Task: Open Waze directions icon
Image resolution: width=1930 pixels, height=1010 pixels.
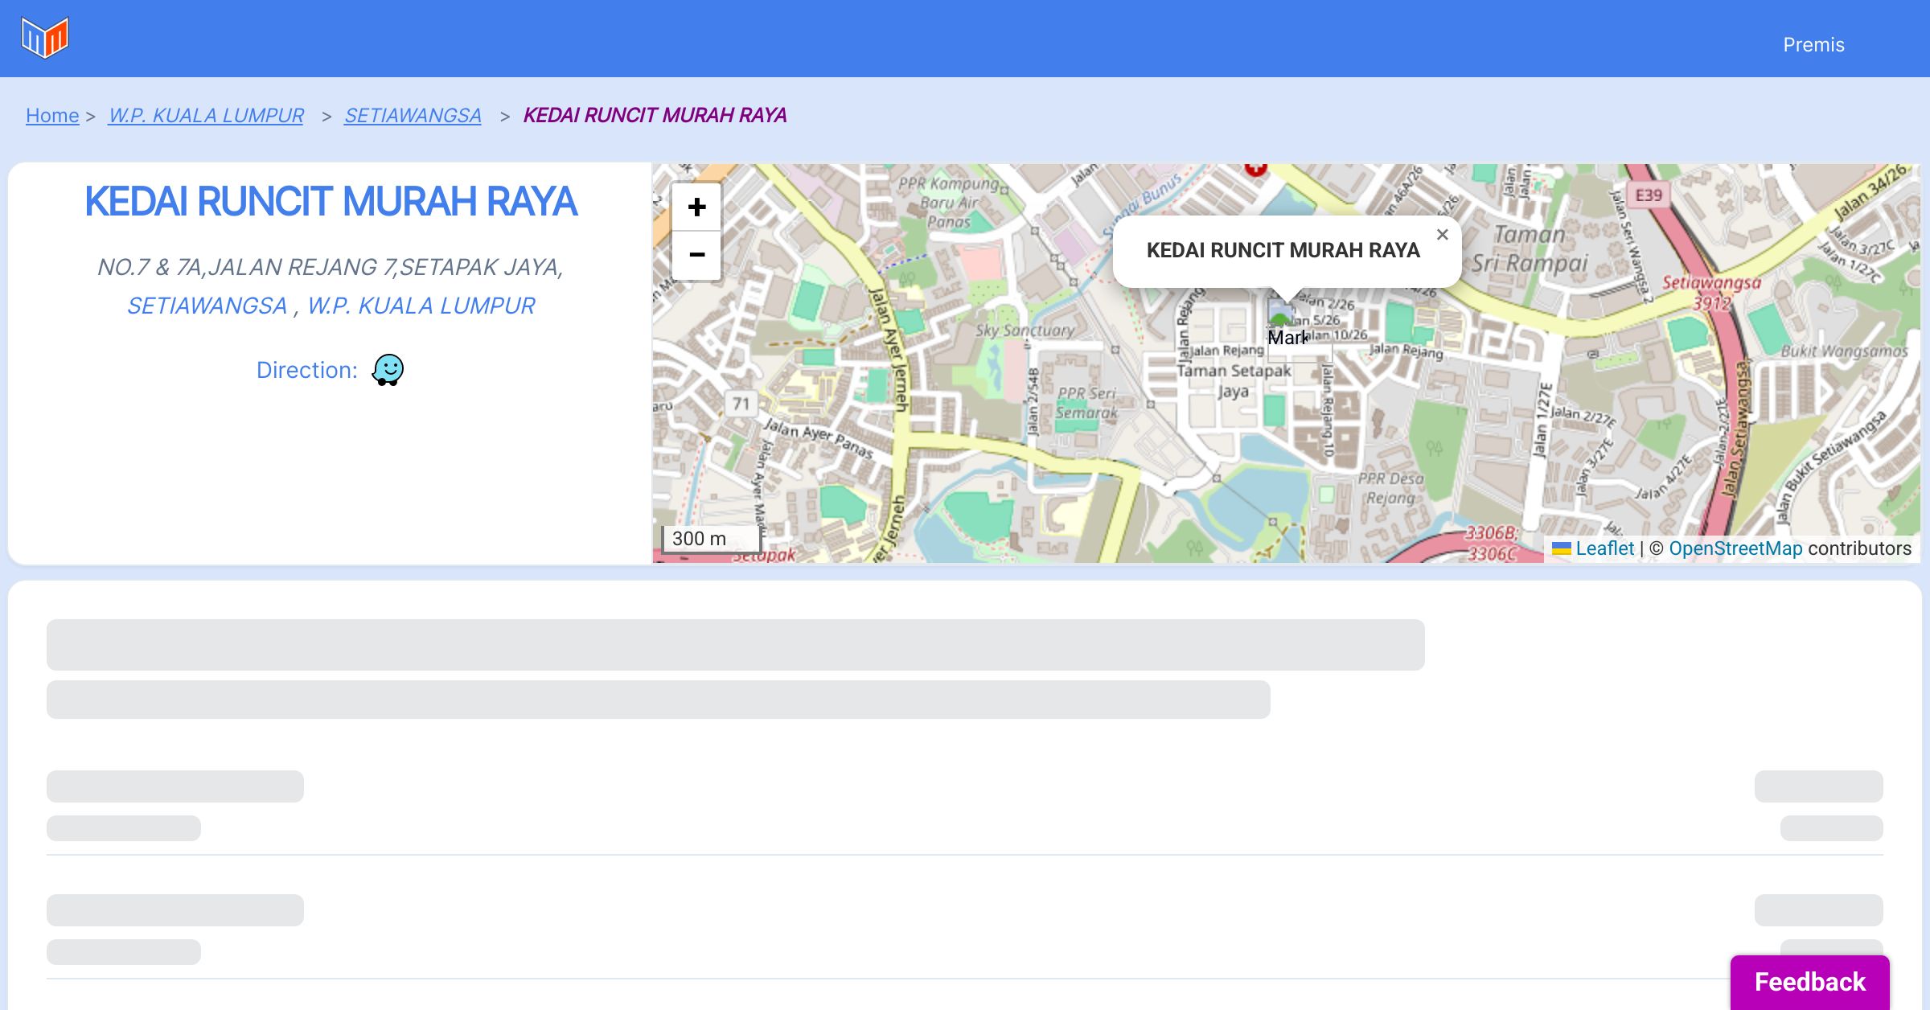Action: [388, 370]
